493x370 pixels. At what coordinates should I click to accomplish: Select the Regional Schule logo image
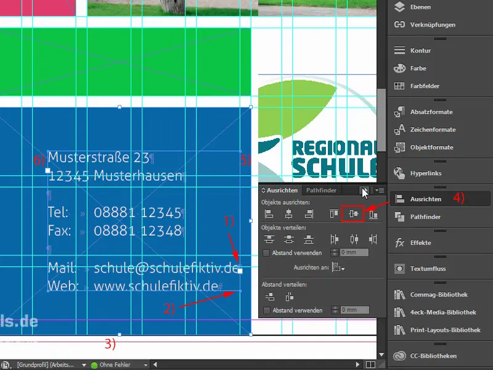[317, 128]
